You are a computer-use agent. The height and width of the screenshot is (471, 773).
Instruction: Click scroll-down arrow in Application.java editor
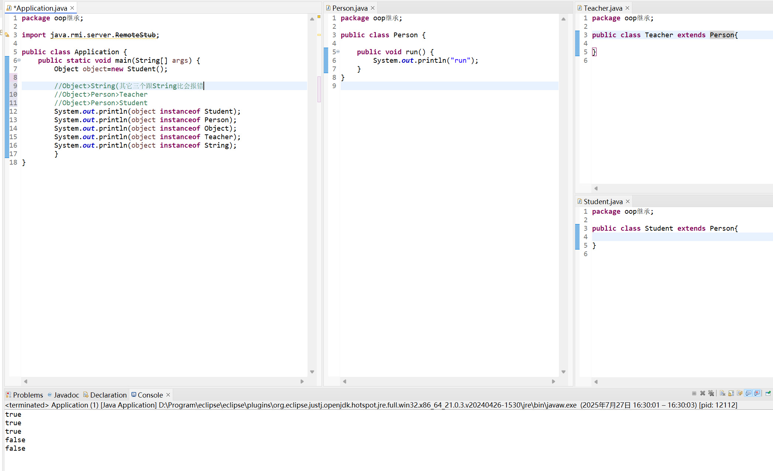pos(312,372)
